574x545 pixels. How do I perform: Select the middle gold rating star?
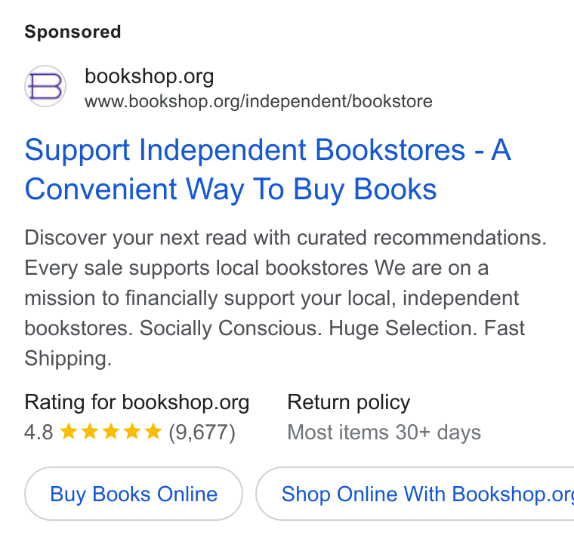pos(111,431)
